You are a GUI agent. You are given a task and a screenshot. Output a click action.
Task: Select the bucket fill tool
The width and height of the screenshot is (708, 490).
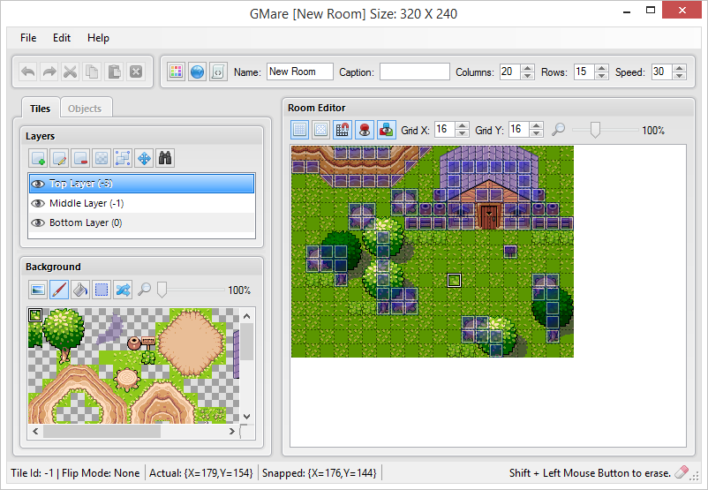80,290
